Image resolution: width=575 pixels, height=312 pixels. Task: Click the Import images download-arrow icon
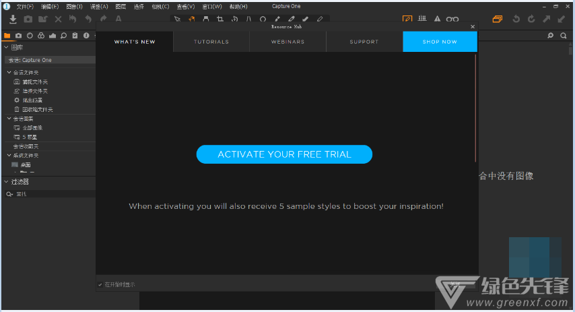click(x=13, y=19)
